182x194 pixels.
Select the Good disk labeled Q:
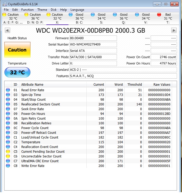point(120,18)
